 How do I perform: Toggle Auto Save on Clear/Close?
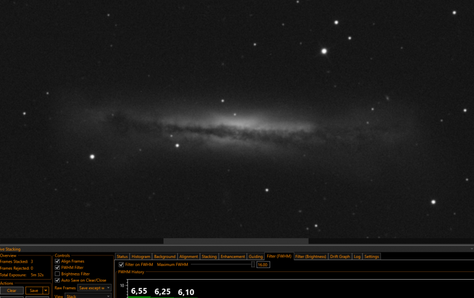(x=57, y=280)
